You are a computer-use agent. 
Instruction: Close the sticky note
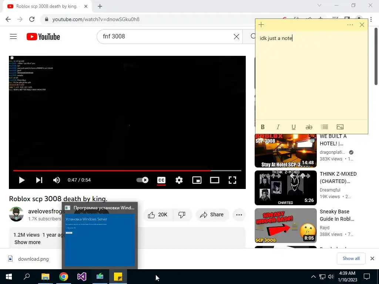[362, 25]
